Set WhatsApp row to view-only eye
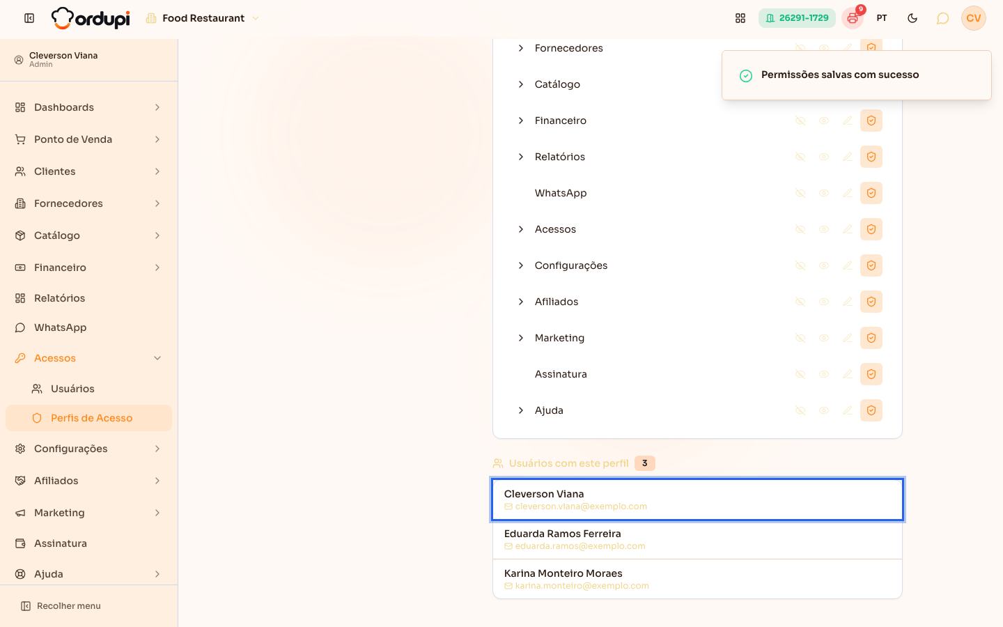The width and height of the screenshot is (1003, 627). 824,193
